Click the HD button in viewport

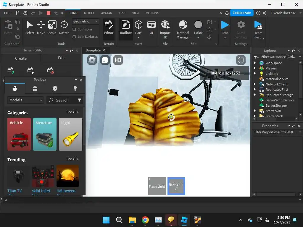[x=118, y=60]
